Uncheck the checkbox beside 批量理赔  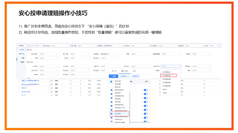tap(112, 114)
